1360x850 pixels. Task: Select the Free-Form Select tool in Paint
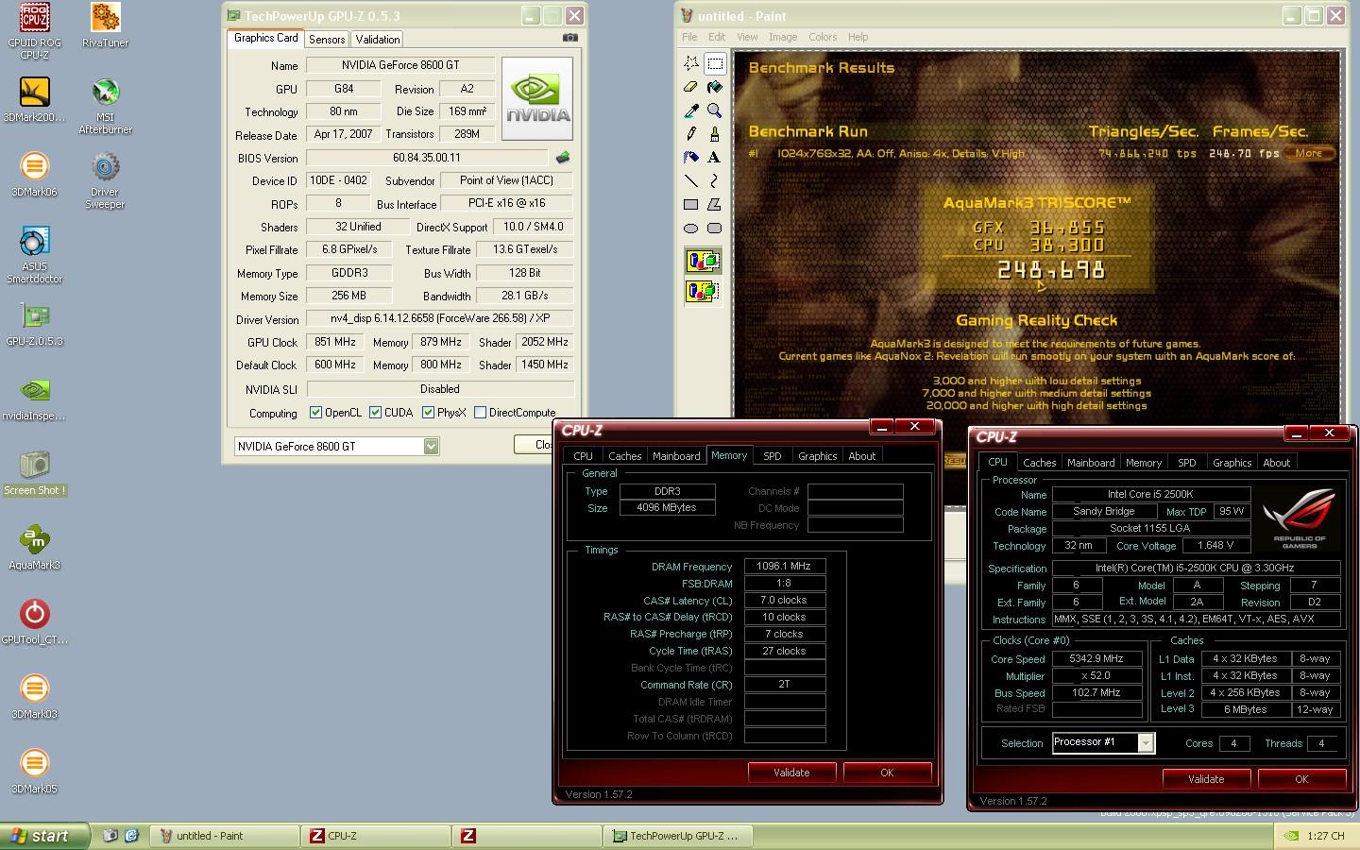pyautogui.click(x=691, y=63)
